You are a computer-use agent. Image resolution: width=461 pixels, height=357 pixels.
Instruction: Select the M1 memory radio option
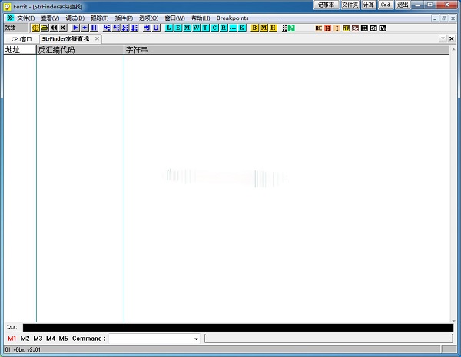coord(12,339)
